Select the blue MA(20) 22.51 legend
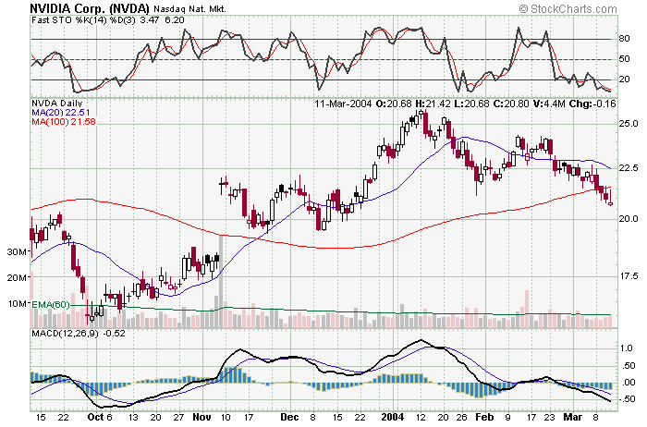647x427 pixels. coord(61,112)
